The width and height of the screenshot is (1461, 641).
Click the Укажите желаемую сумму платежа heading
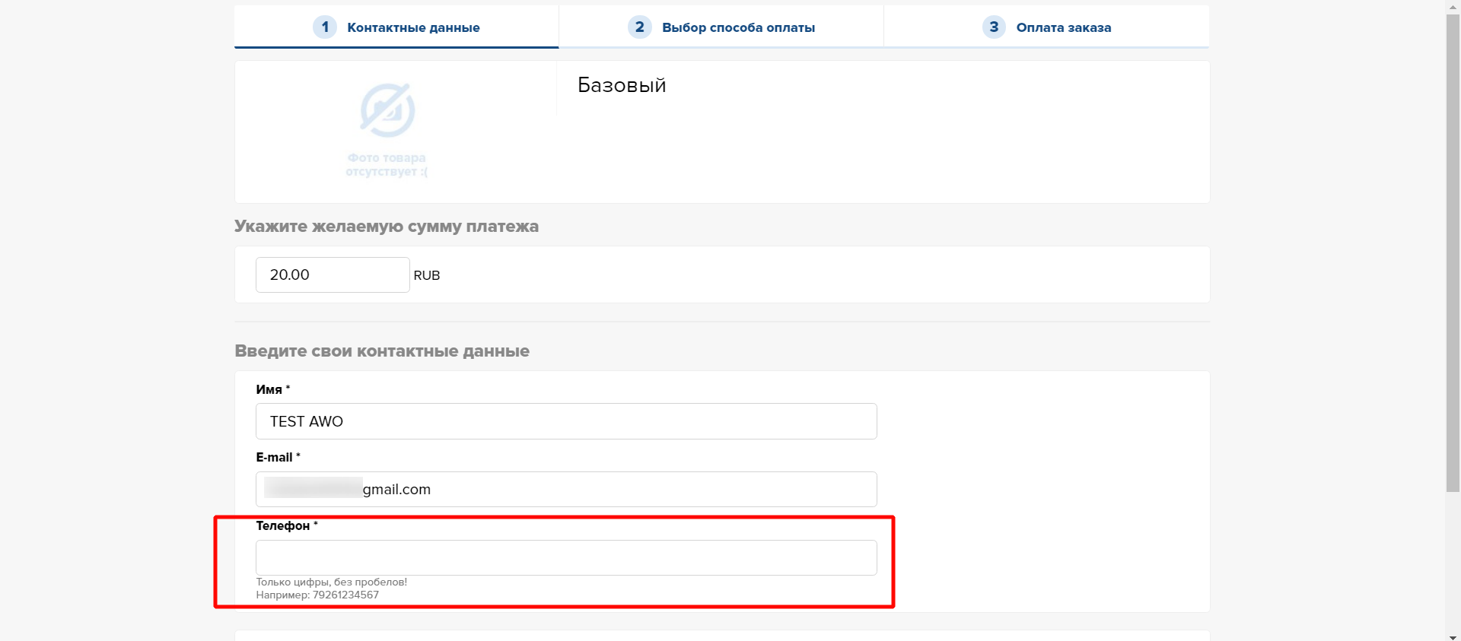[387, 226]
